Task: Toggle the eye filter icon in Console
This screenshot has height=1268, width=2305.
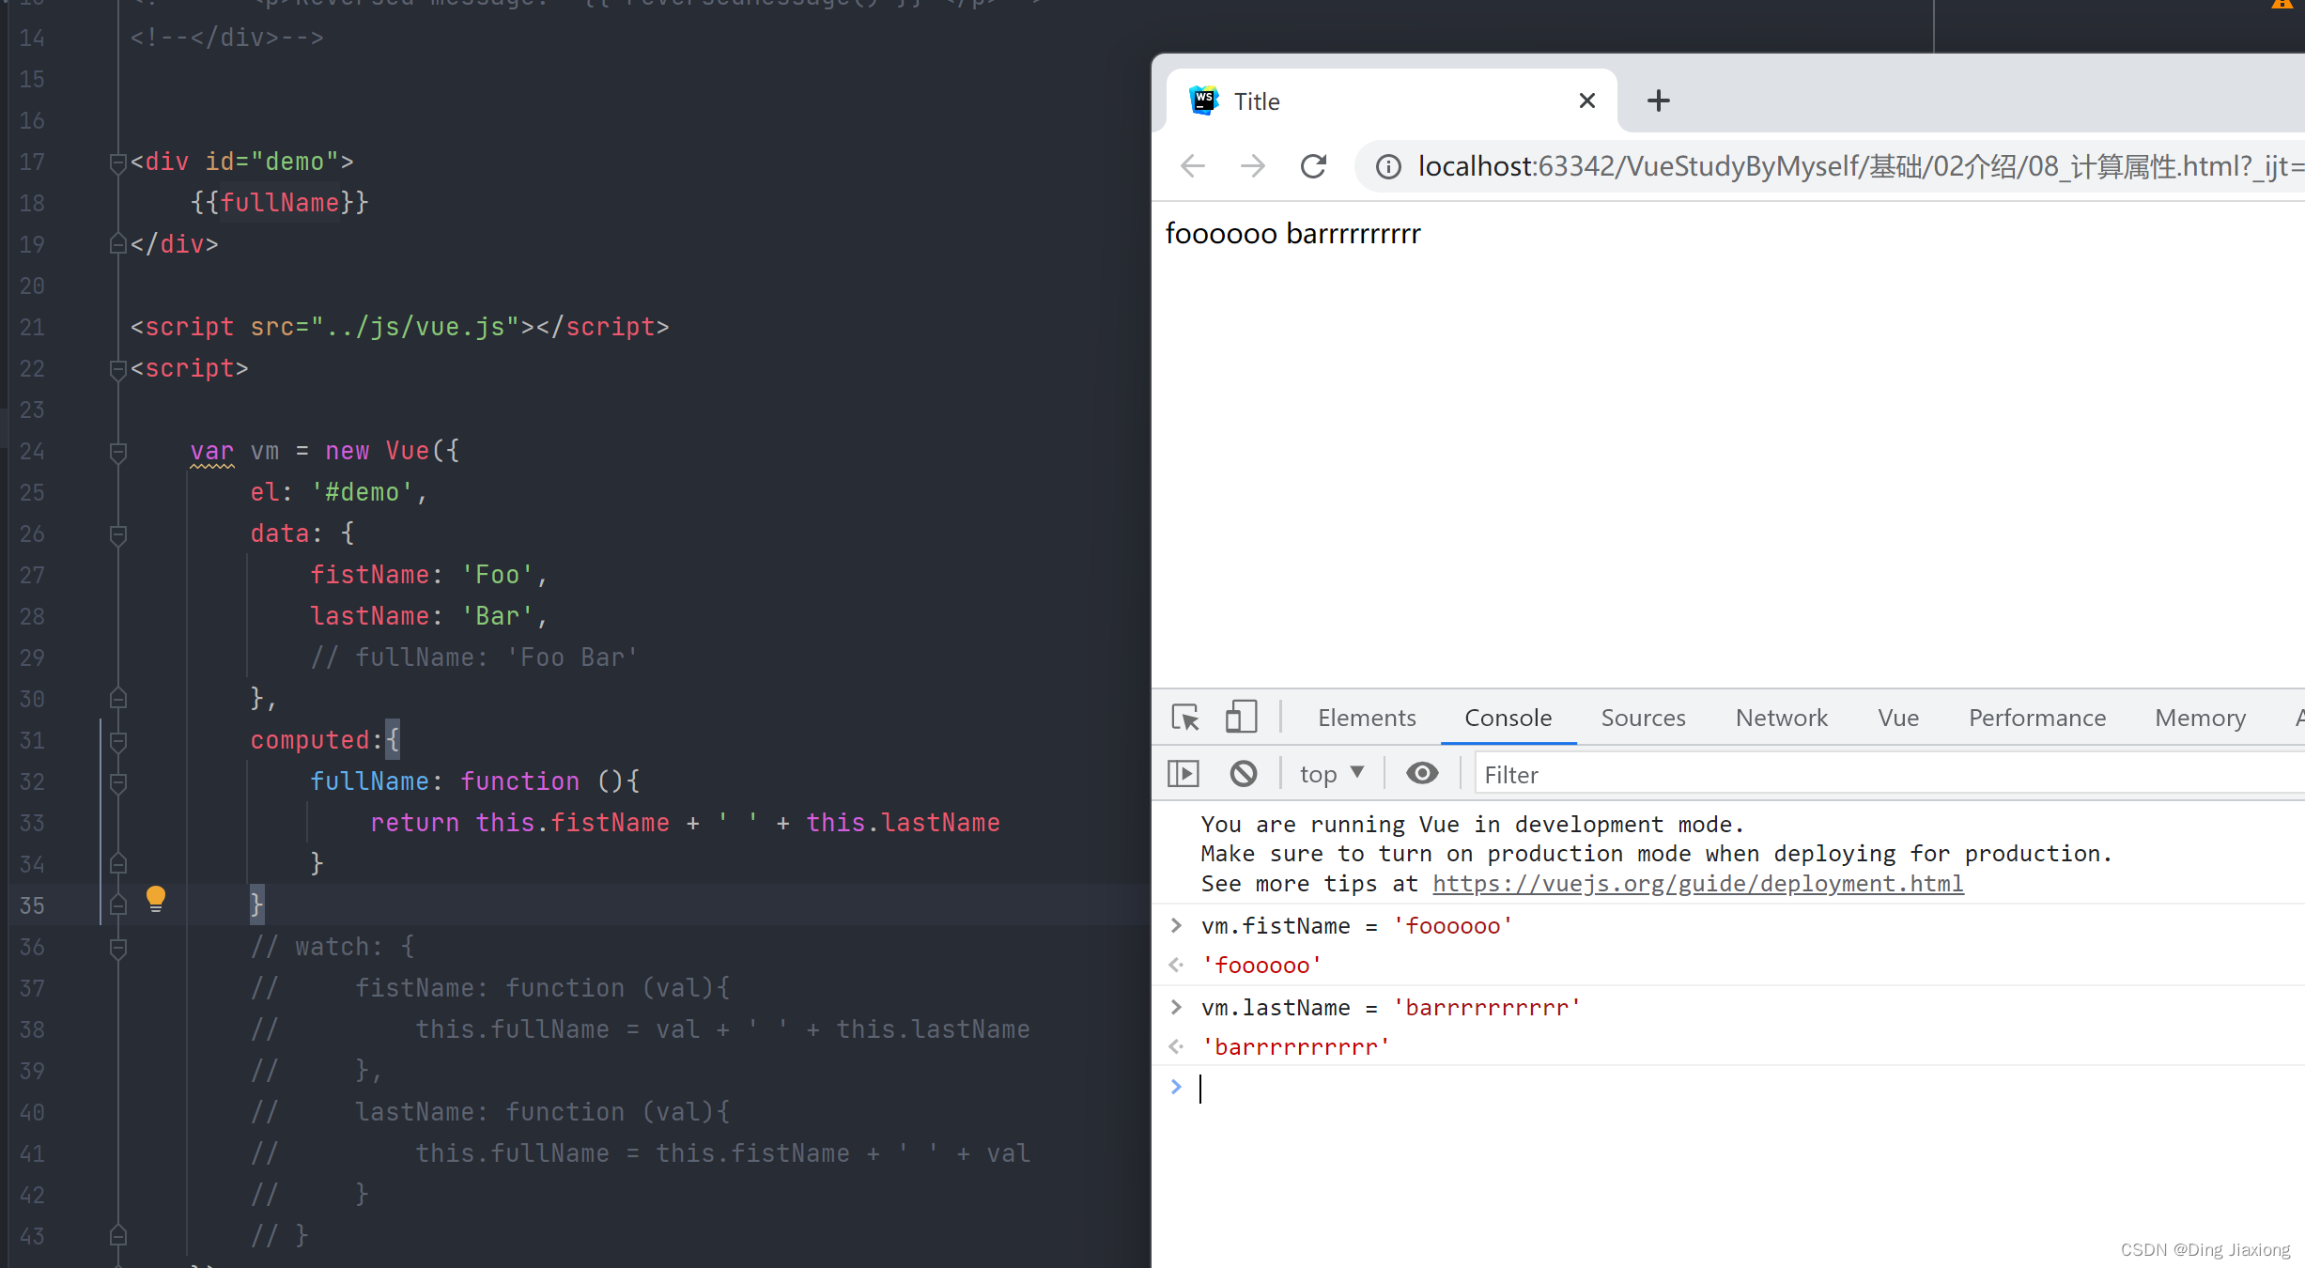Action: (x=1423, y=773)
